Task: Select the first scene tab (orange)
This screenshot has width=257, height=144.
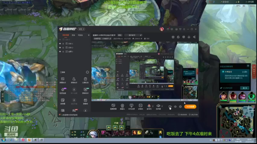Action: (x=66, y=35)
